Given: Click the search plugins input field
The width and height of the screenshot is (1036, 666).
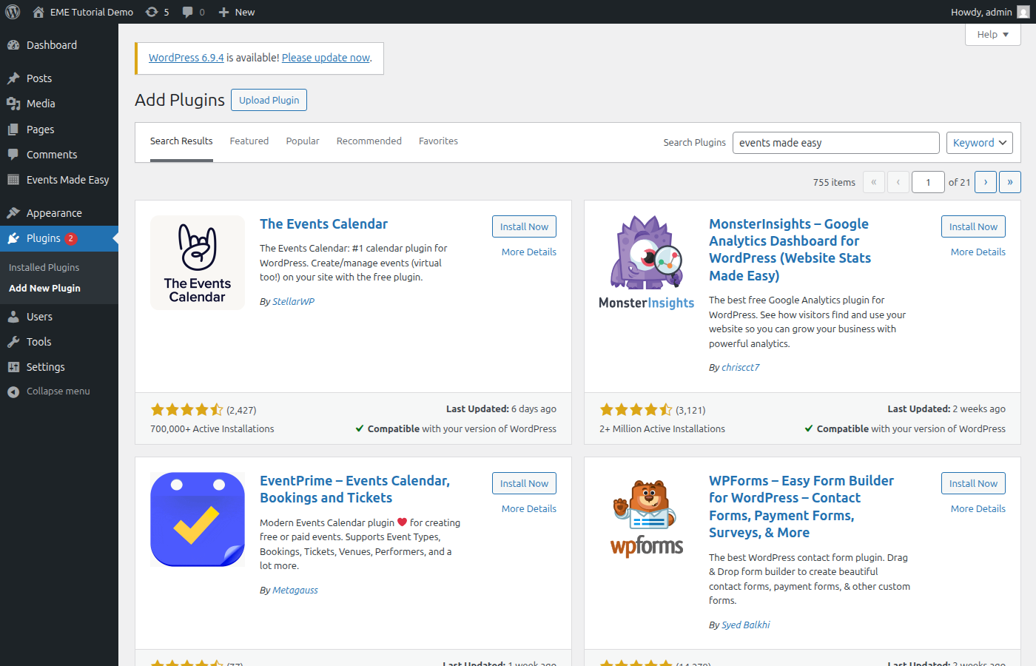Looking at the screenshot, I should 835,142.
